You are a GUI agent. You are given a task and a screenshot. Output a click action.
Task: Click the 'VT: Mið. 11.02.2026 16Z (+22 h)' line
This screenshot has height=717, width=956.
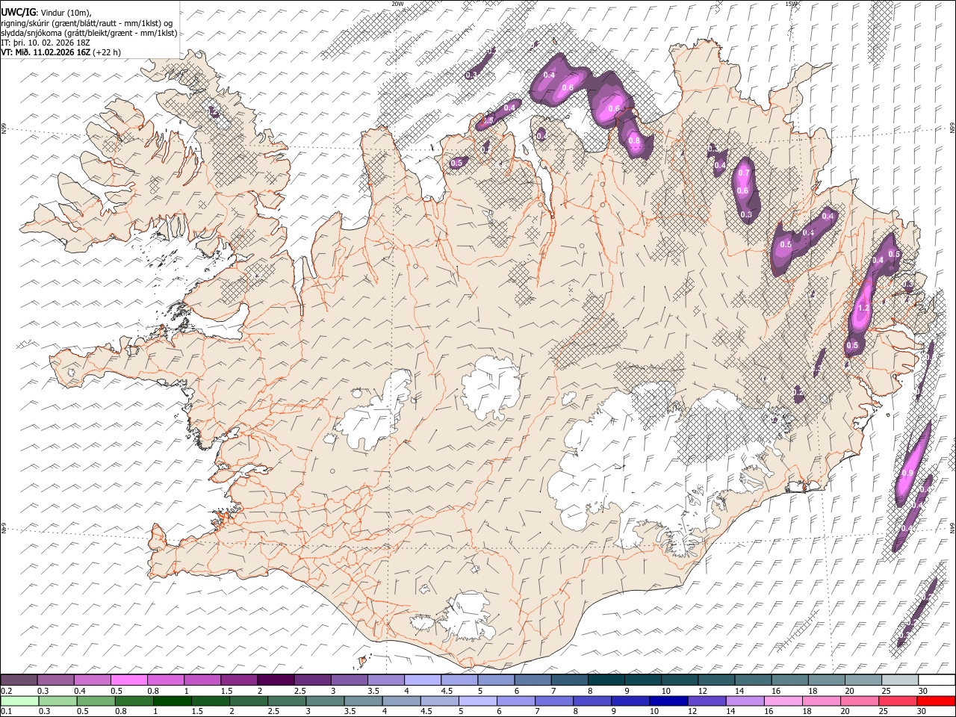(x=61, y=52)
